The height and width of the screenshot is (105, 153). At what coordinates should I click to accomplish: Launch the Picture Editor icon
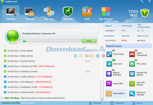tap(109, 94)
